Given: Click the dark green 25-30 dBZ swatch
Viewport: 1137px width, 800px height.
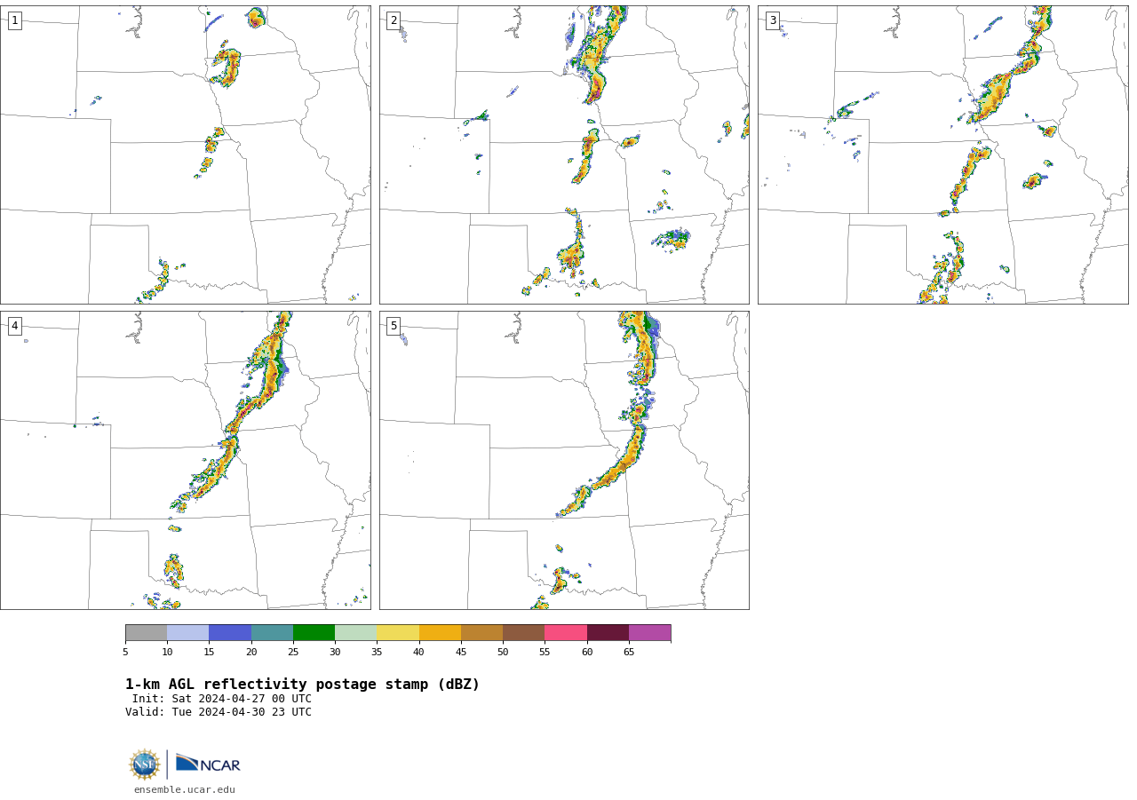Looking at the screenshot, I should click(x=314, y=633).
